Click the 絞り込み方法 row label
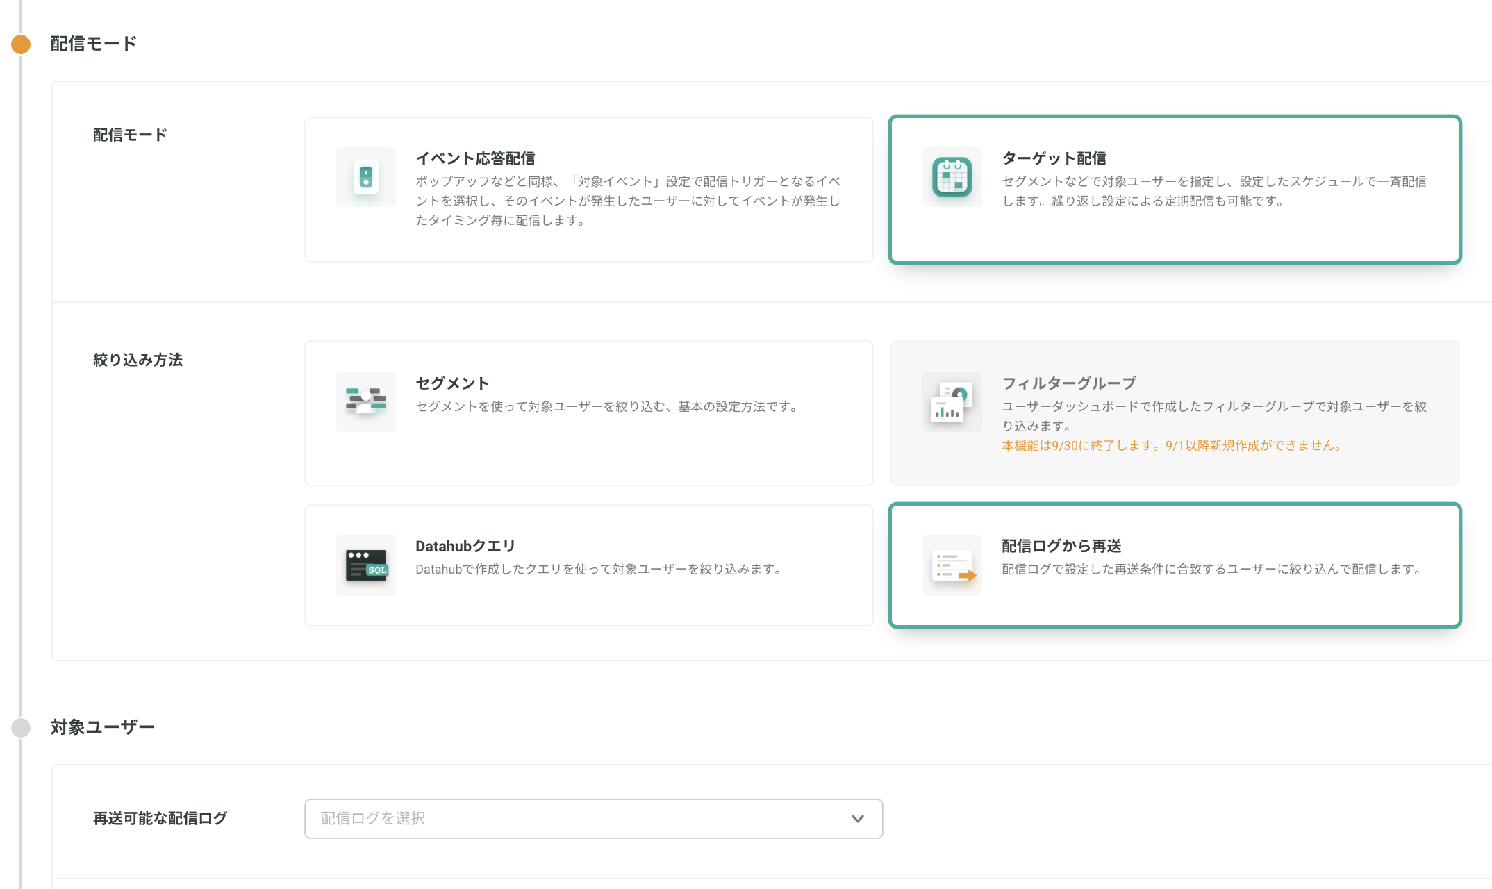This screenshot has width=1492, height=889. click(x=138, y=360)
